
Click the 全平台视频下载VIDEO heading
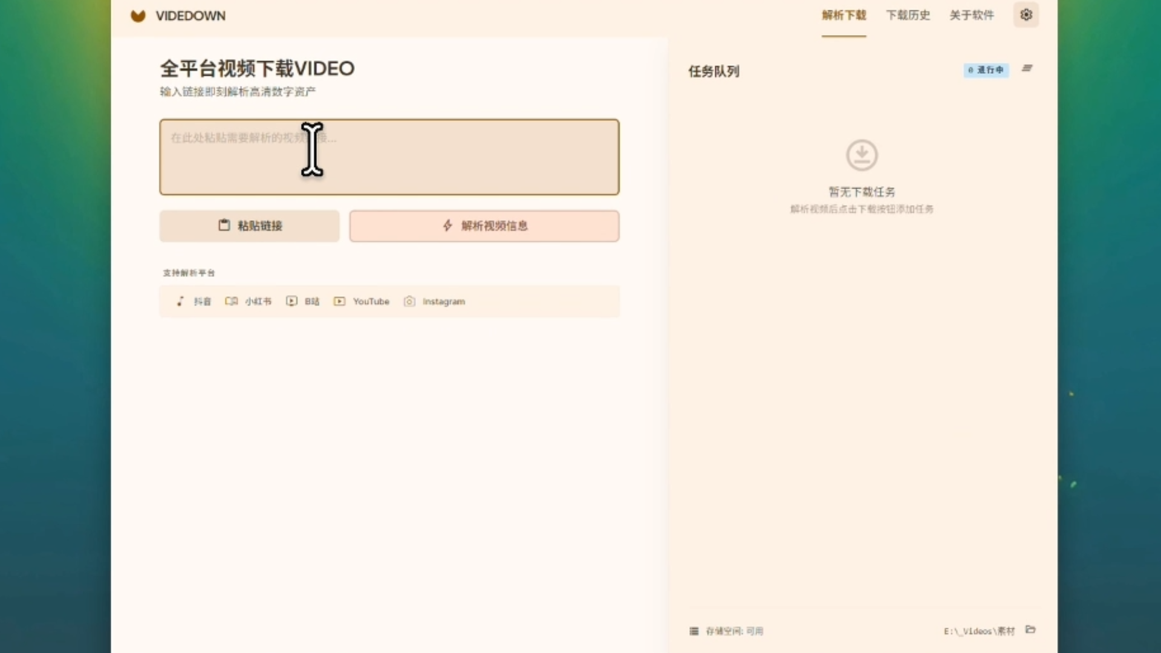[257, 68]
